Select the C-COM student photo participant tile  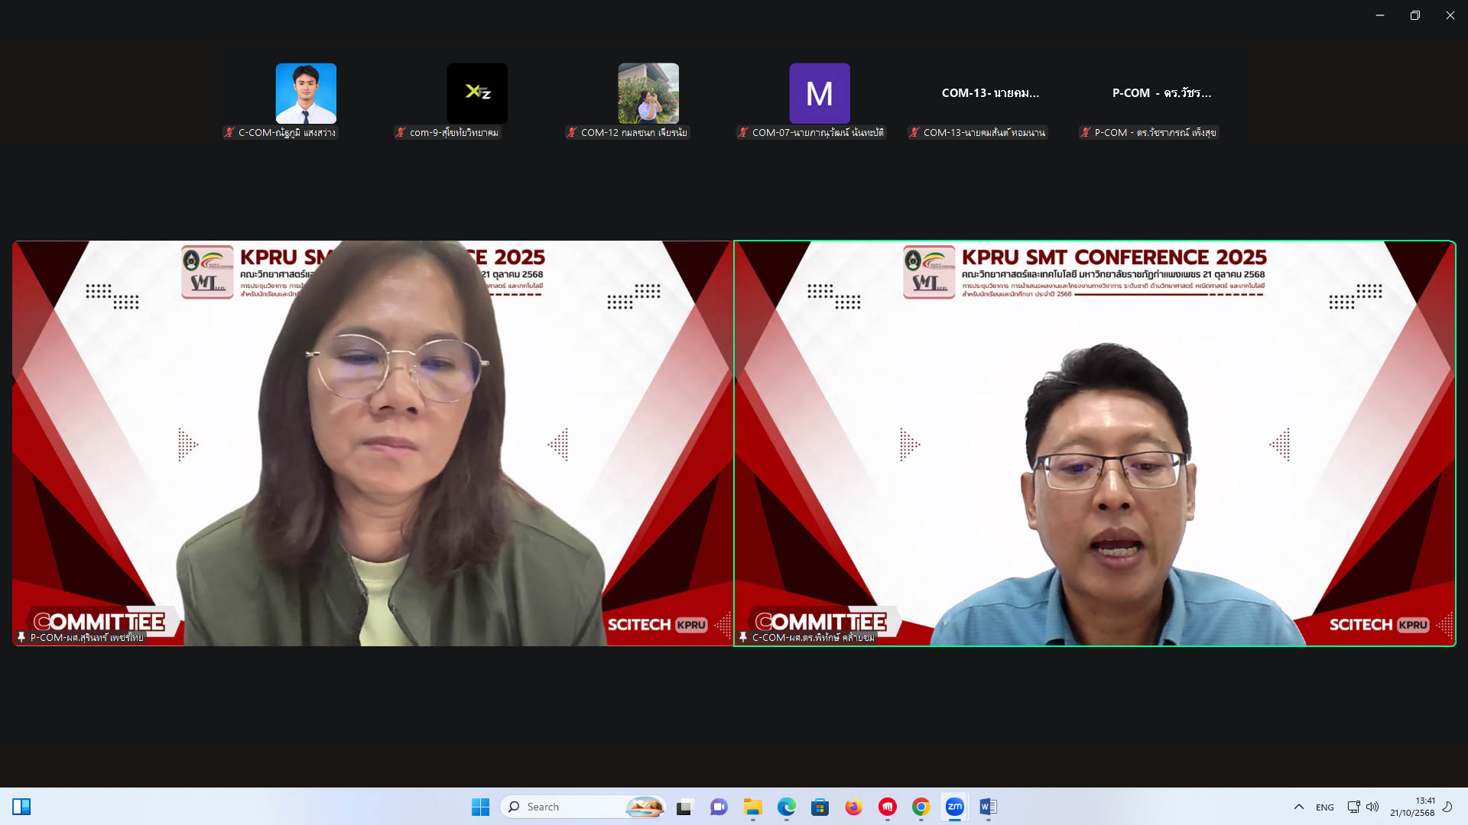pyautogui.click(x=306, y=93)
